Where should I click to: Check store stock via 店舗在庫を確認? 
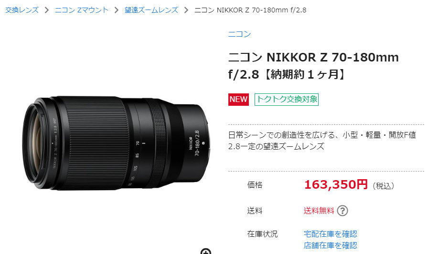coord(330,245)
